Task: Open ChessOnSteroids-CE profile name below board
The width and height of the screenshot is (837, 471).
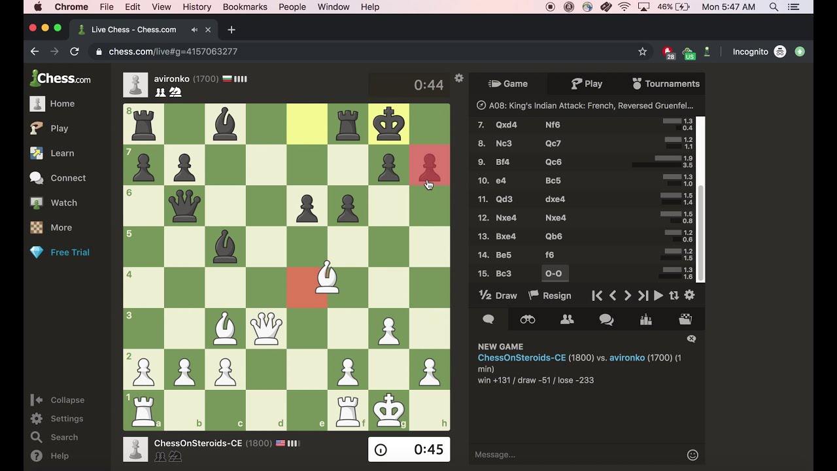Action: tap(198, 443)
